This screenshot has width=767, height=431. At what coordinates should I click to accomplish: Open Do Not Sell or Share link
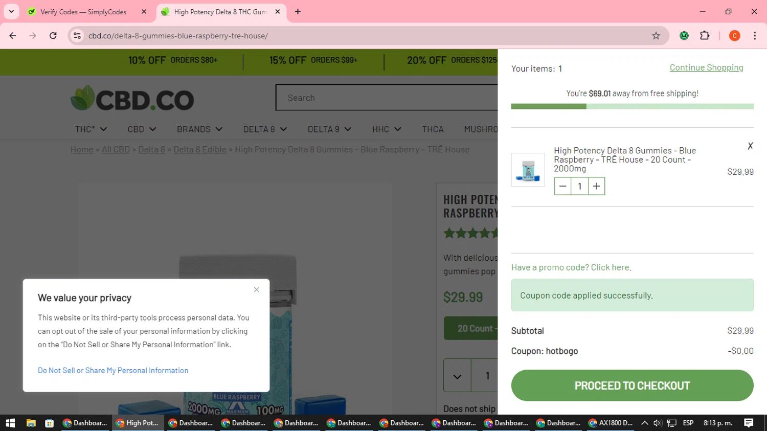click(x=113, y=370)
